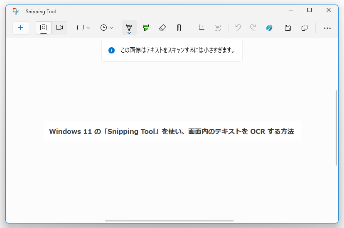The width and height of the screenshot is (344, 228).
Task: Select the green highlighter tool
Action: tap(146, 28)
